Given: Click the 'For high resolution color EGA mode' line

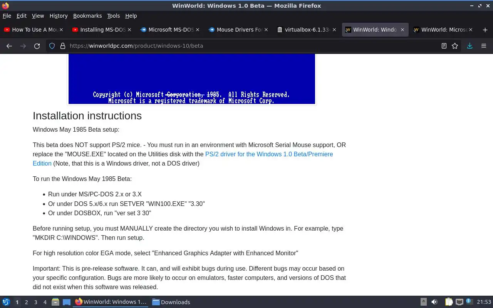Looking at the screenshot, I should coord(165,253).
